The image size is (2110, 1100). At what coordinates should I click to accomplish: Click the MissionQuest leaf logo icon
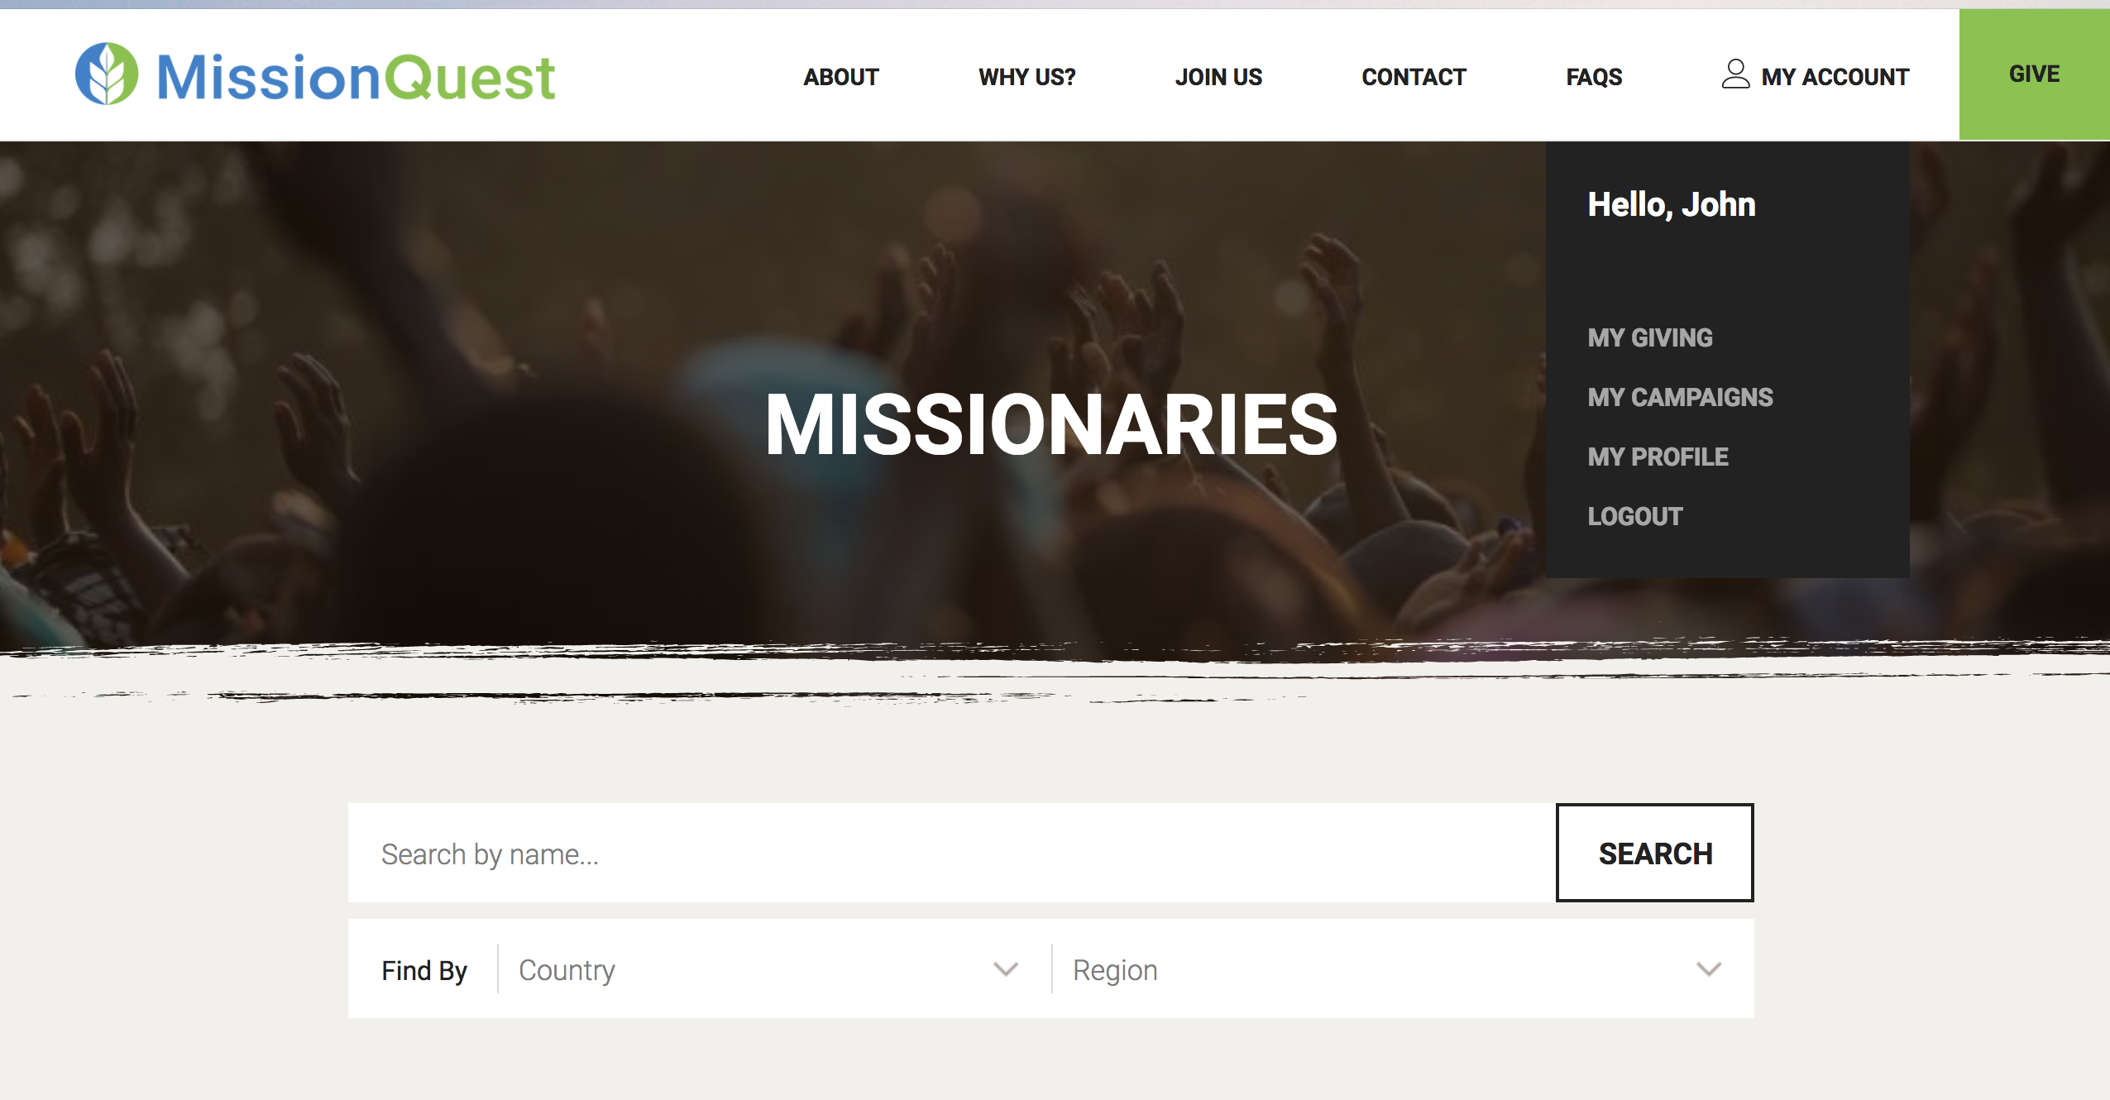[106, 74]
